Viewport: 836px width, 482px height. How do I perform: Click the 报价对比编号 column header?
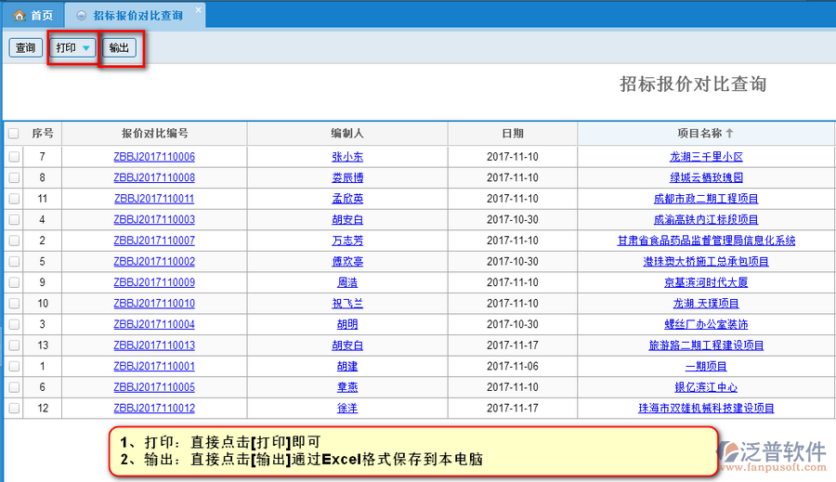pyautogui.click(x=154, y=134)
